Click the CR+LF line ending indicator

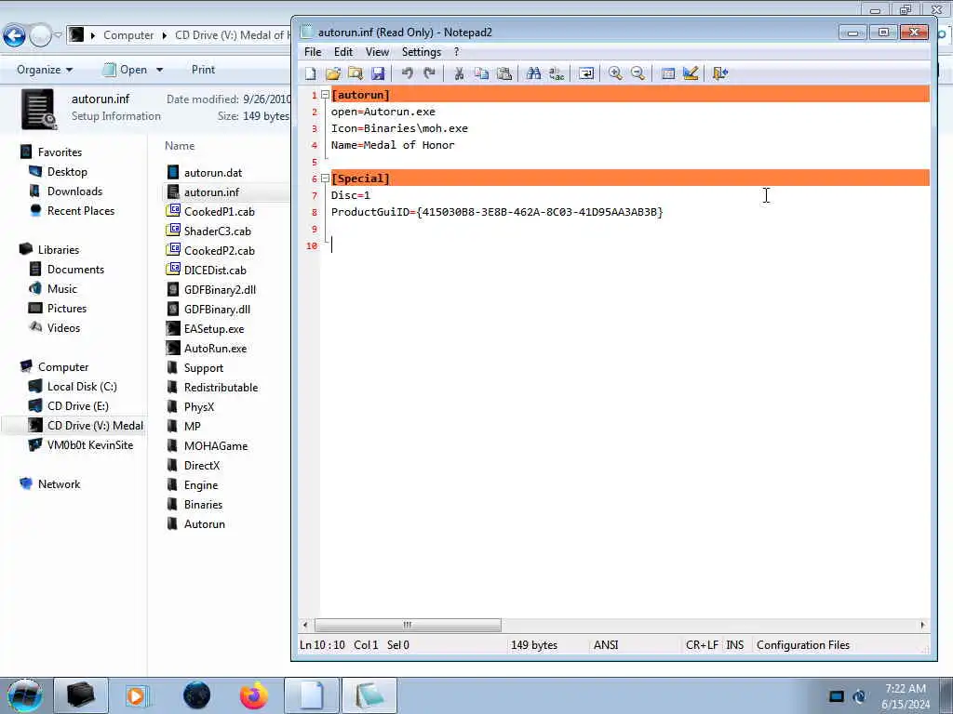pyautogui.click(x=702, y=645)
